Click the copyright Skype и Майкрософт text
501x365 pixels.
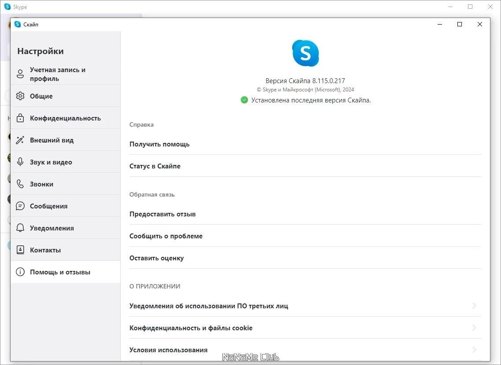305,90
